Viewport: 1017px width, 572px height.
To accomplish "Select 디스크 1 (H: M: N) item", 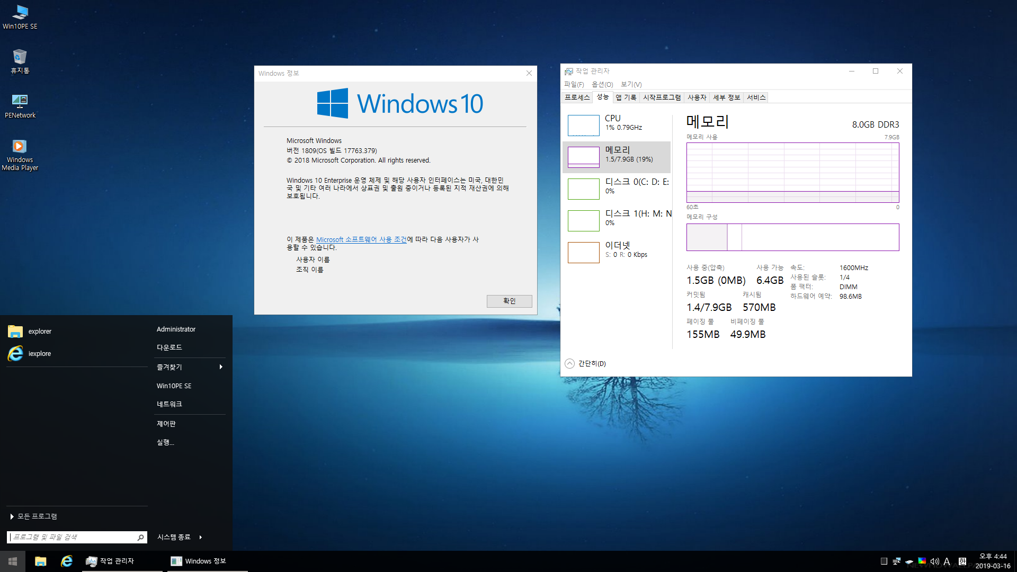I will pyautogui.click(x=617, y=220).
